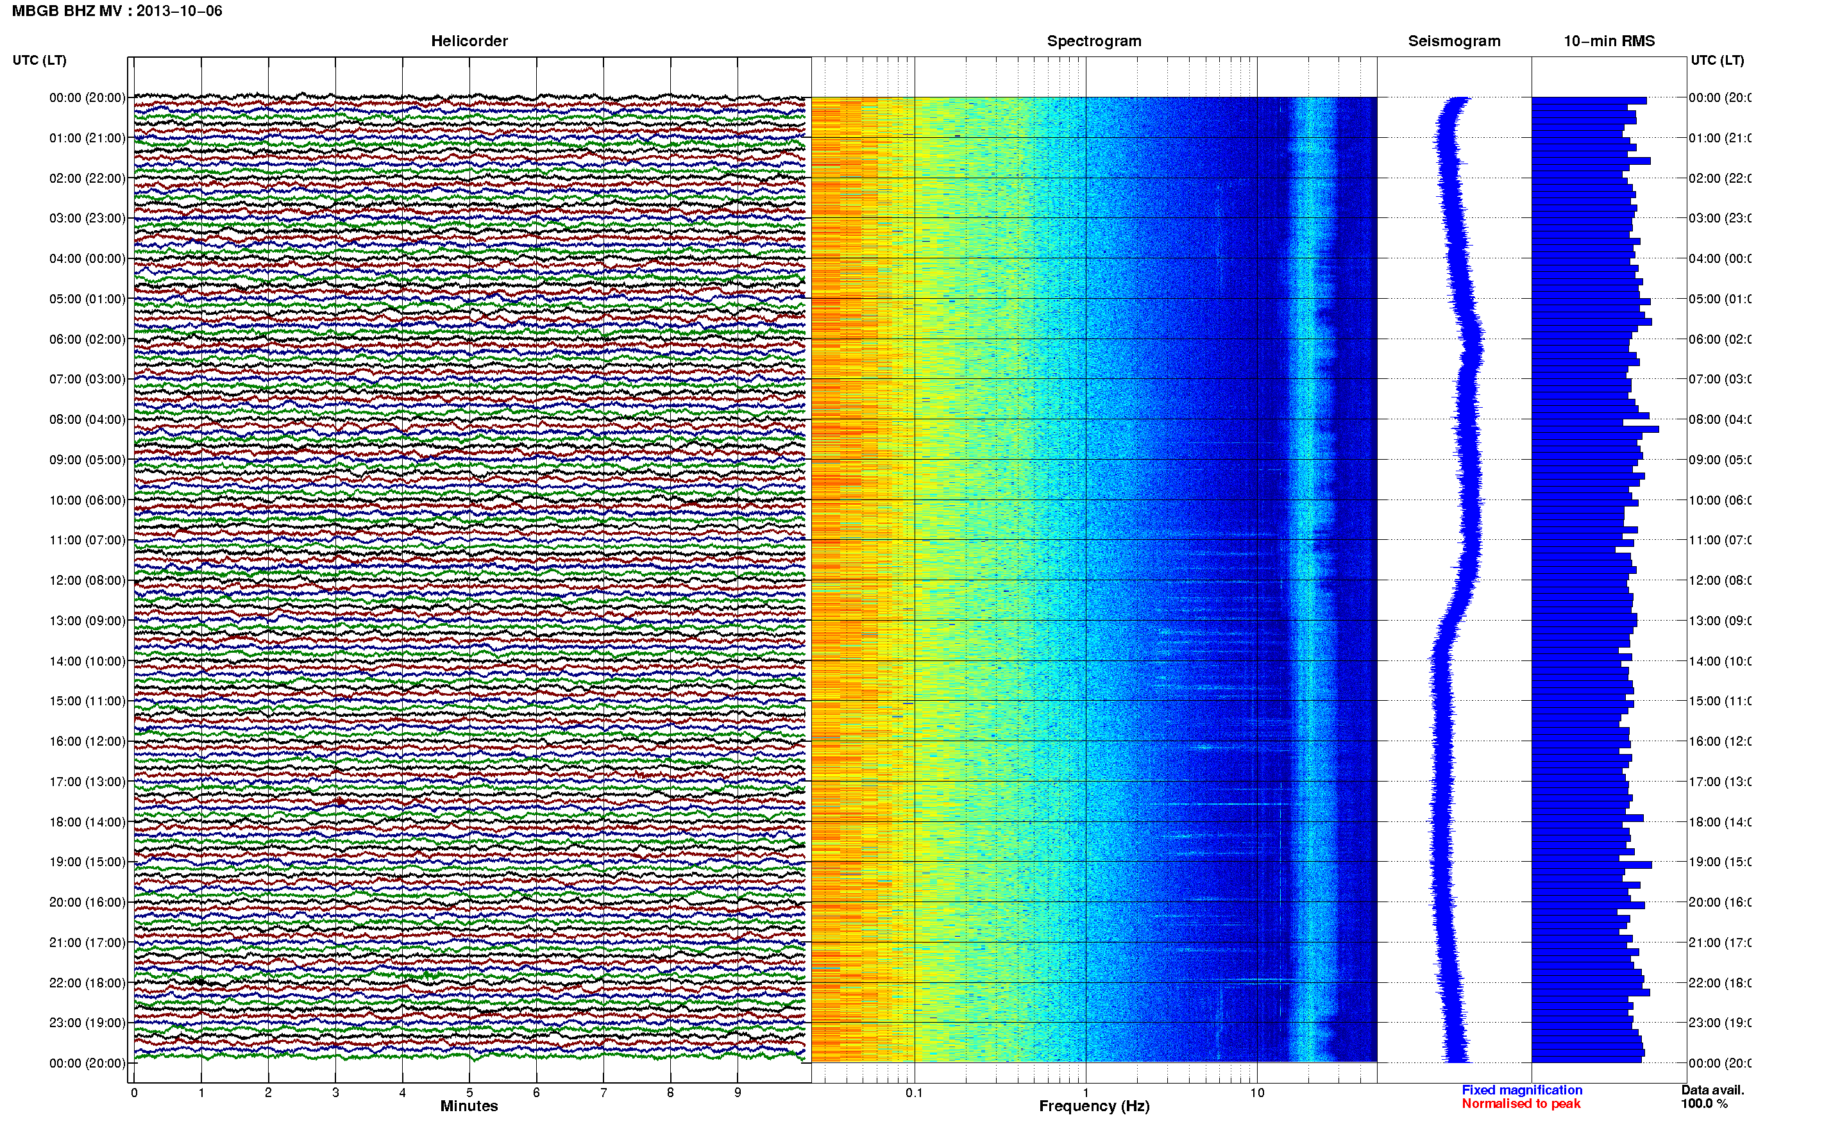Click the last green helicorder trace near 00:00 bottom
This screenshot has height=1140, width=1824.
pyautogui.click(x=469, y=1056)
